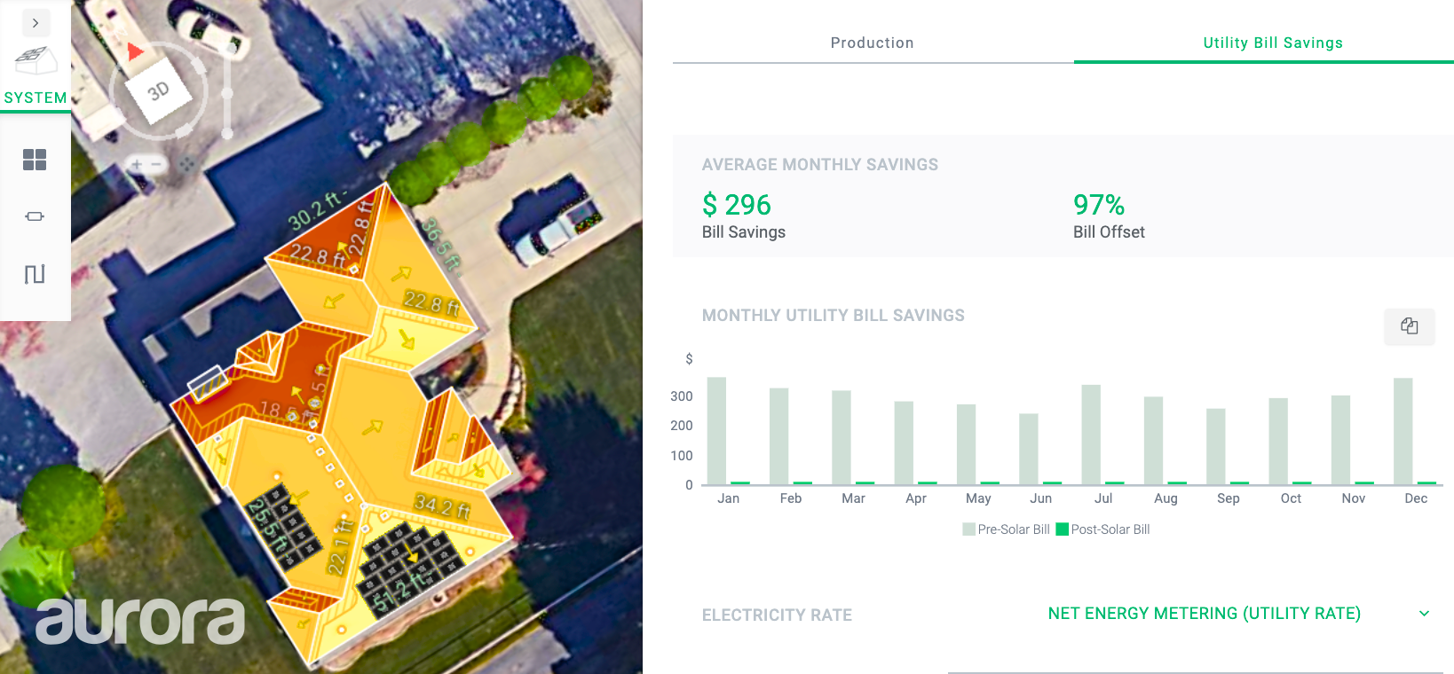This screenshot has width=1454, height=674.
Task: Click the July pre-solar bill bar
Action: click(1091, 435)
